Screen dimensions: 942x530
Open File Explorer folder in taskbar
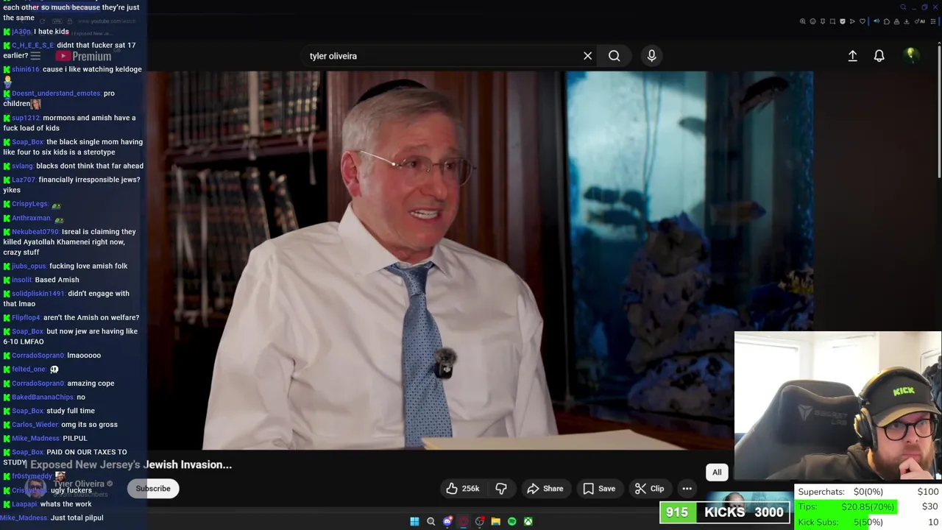(495, 521)
